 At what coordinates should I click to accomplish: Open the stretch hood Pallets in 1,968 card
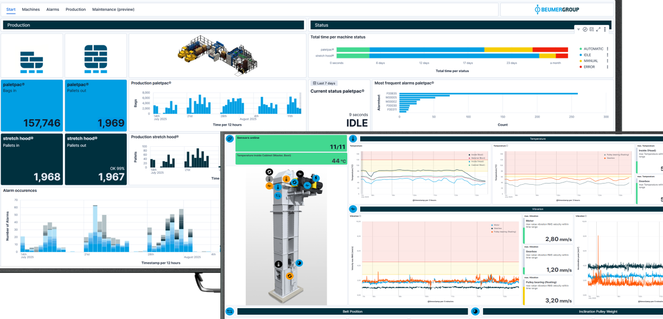[x=31, y=159]
